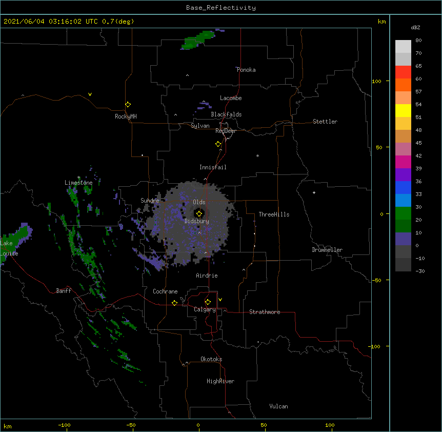This screenshot has width=442, height=432.
Task: Click the 0.7(deg) elevation angle text
Action: pos(118,22)
